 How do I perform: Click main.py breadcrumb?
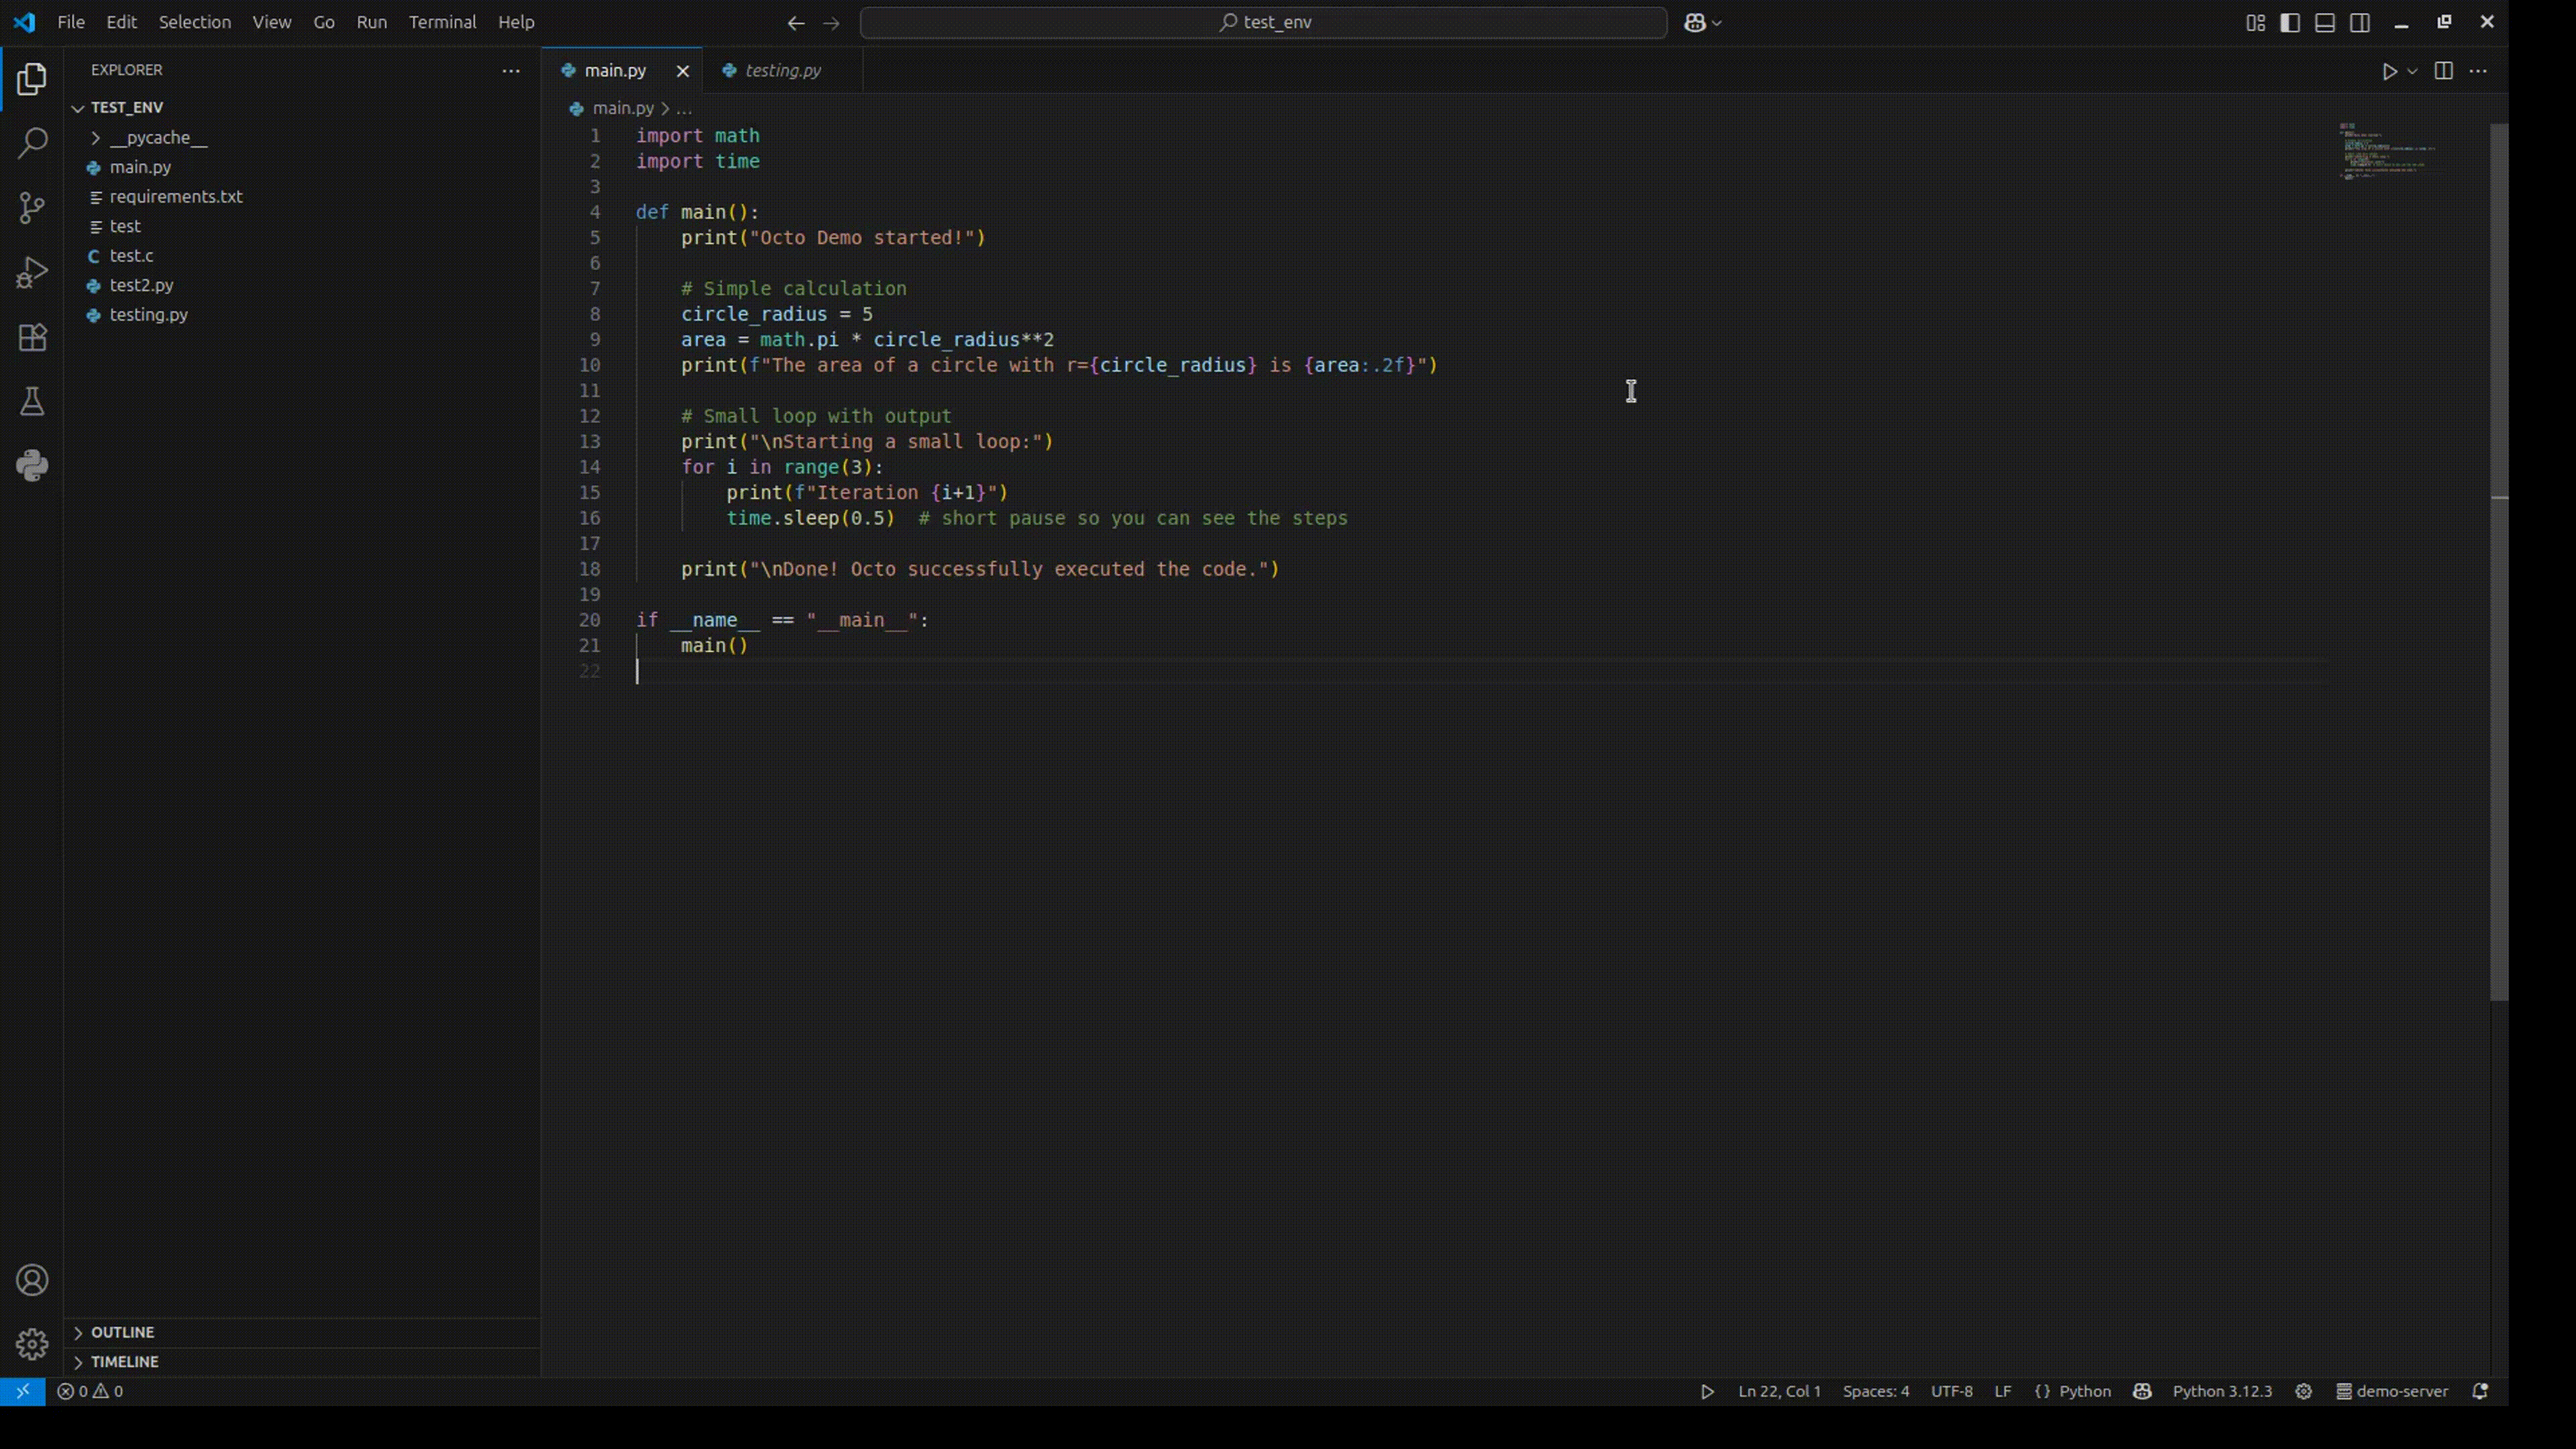pyautogui.click(x=611, y=108)
